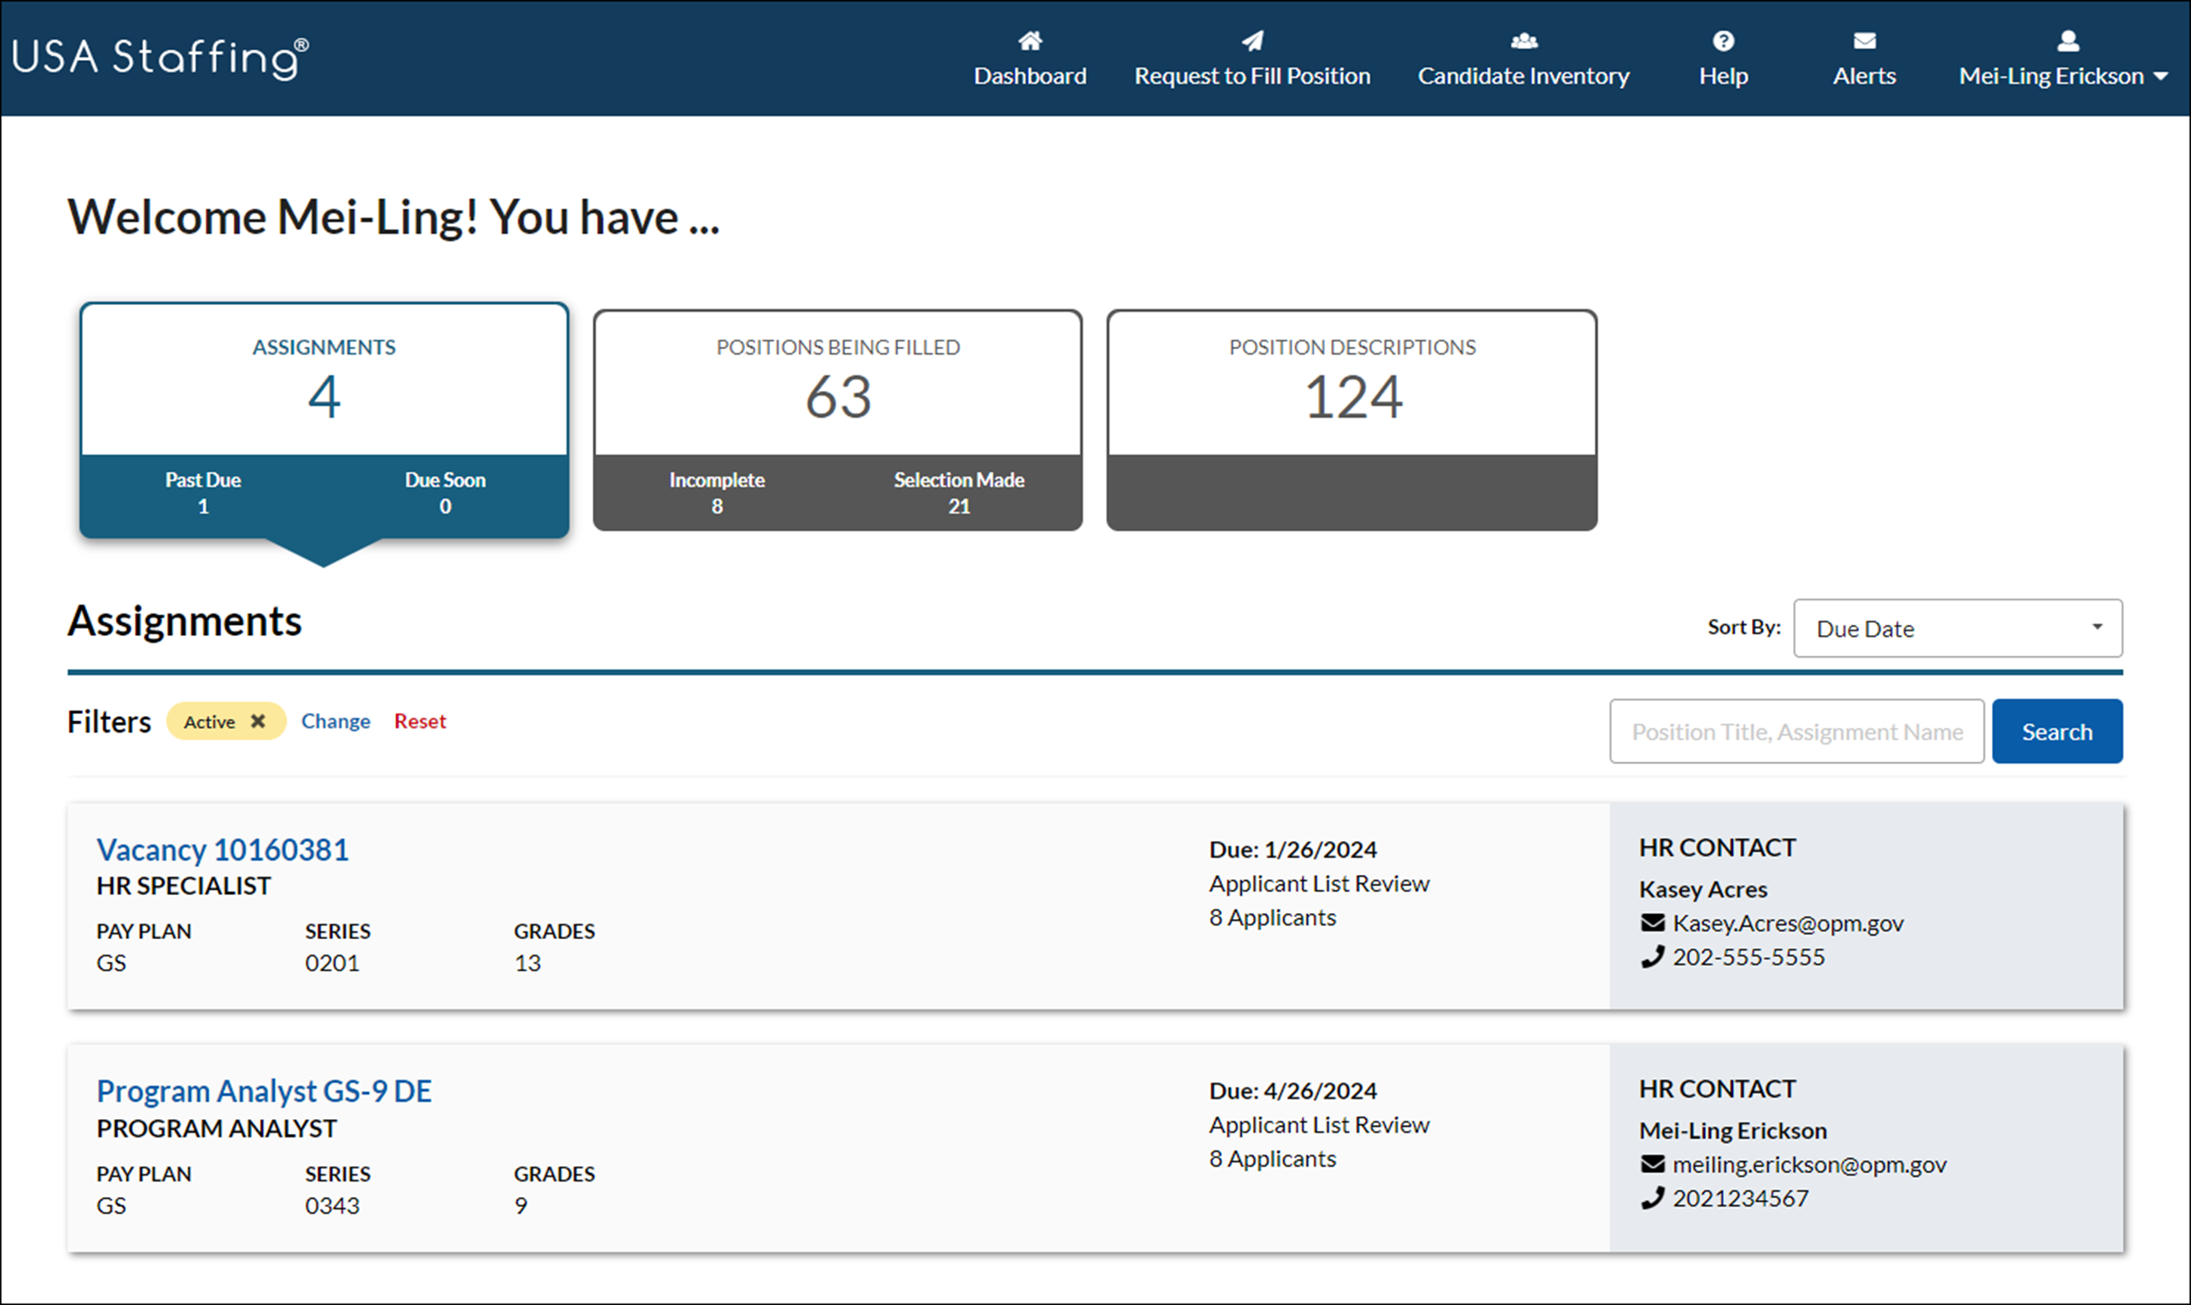The width and height of the screenshot is (2191, 1305).
Task: Click the Incomplete 8 count
Action: pos(717,493)
